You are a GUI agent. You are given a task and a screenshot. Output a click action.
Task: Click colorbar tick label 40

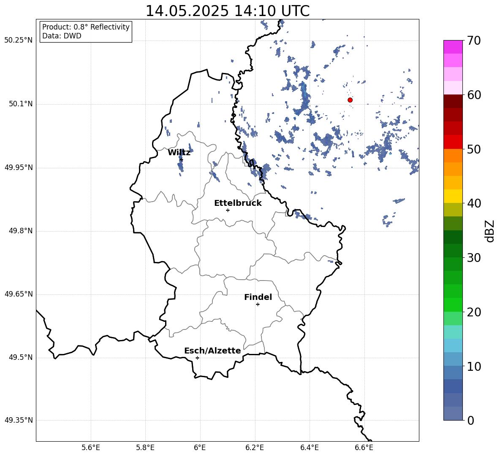pyautogui.click(x=474, y=203)
